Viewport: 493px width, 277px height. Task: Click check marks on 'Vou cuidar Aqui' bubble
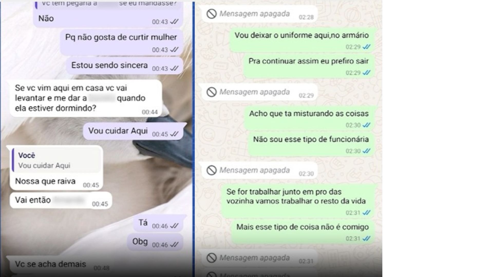click(x=174, y=134)
